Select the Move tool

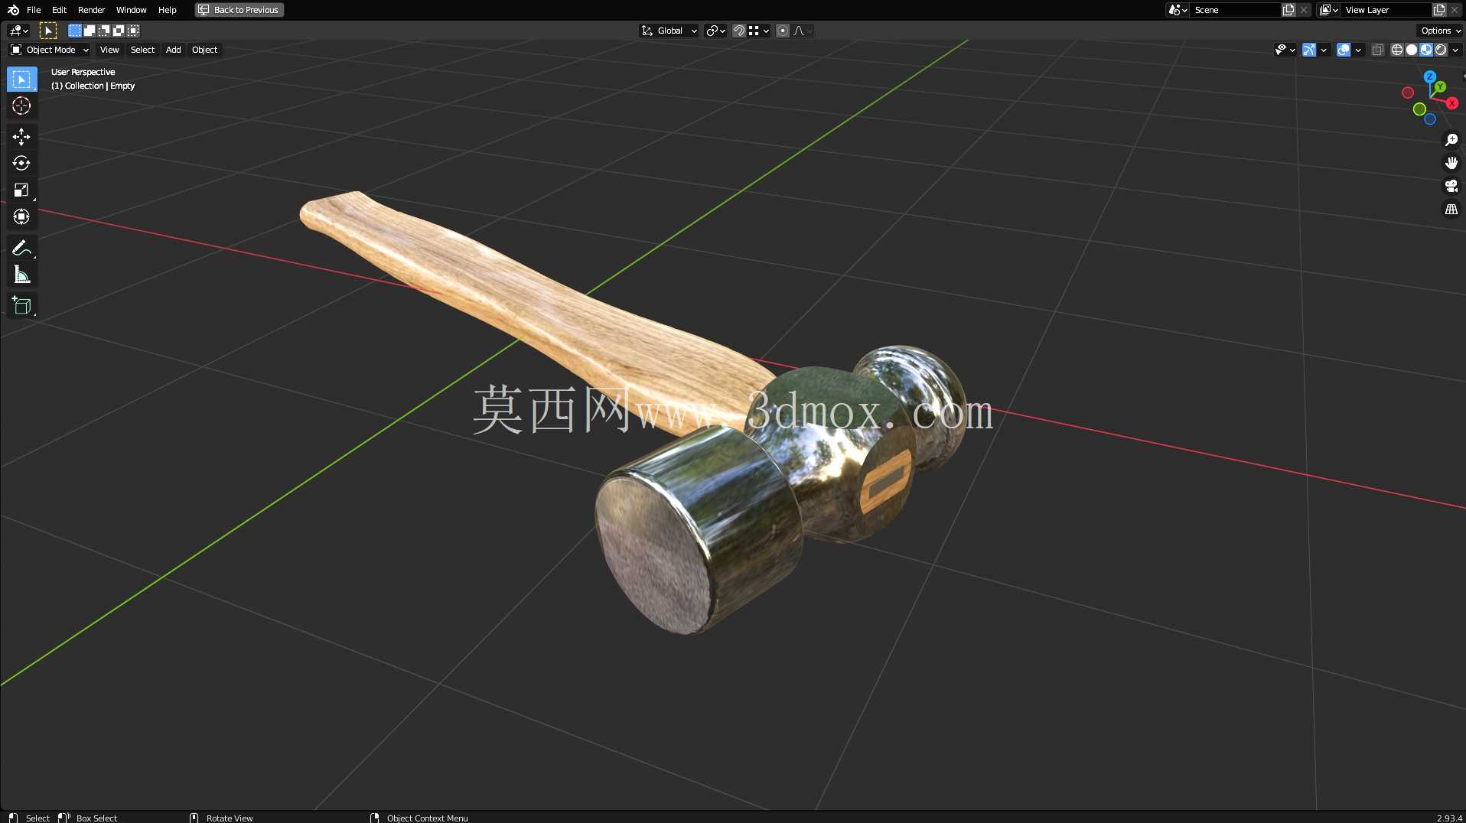21,137
